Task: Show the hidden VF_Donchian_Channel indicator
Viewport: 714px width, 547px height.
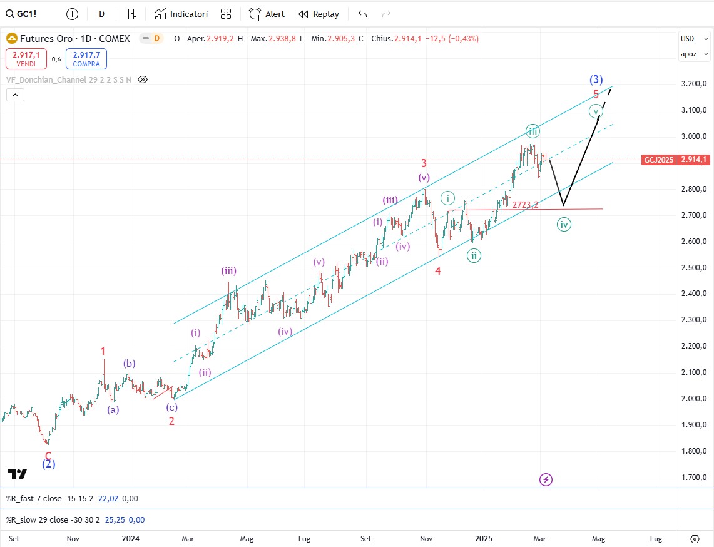Action: click(142, 79)
